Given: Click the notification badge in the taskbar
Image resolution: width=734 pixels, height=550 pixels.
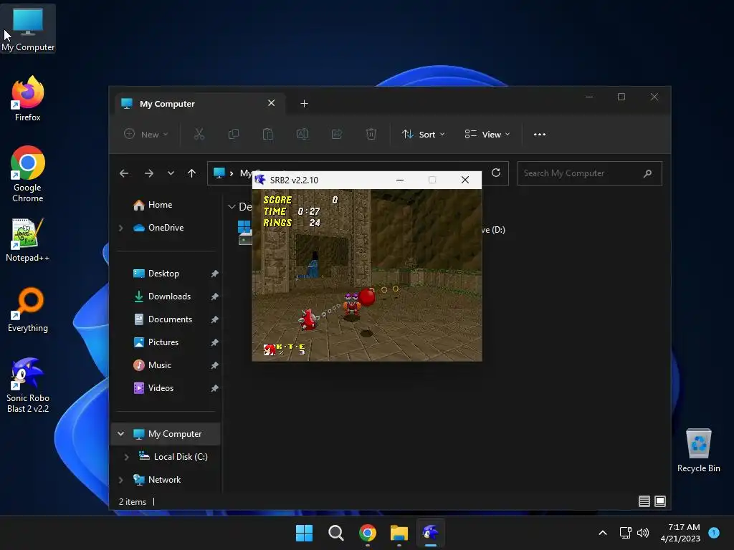Looking at the screenshot, I should click(714, 533).
